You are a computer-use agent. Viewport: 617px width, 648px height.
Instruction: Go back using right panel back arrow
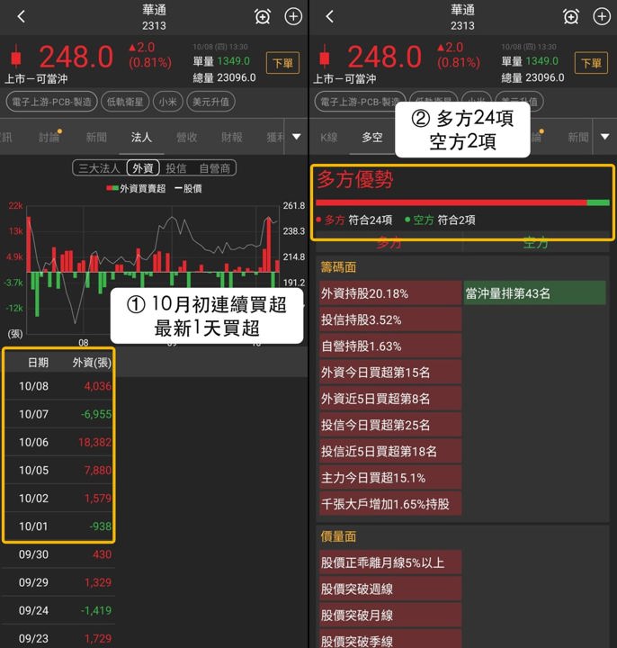pos(329,16)
